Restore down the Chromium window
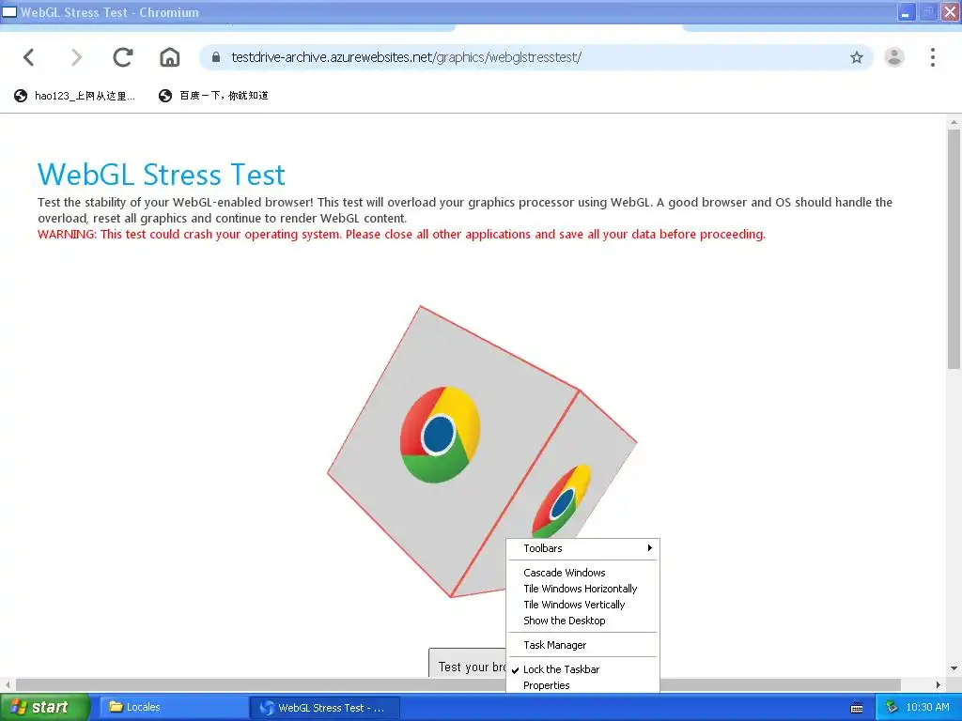962x721 pixels. pos(927,12)
